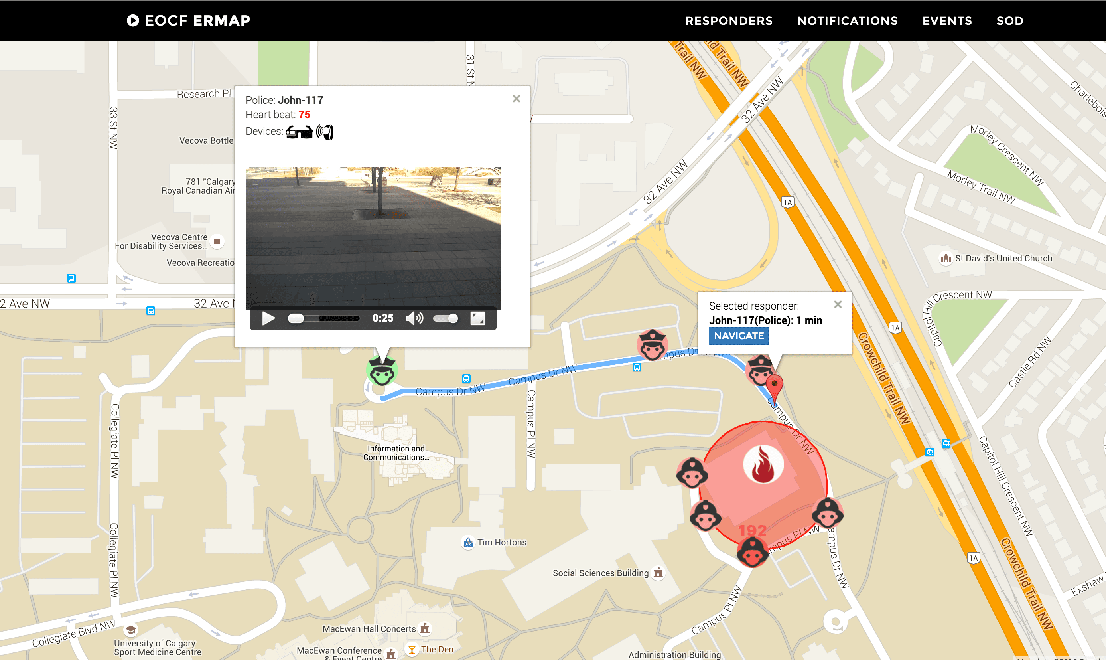Click the heart beat value 75
This screenshot has width=1106, height=660.
point(304,115)
